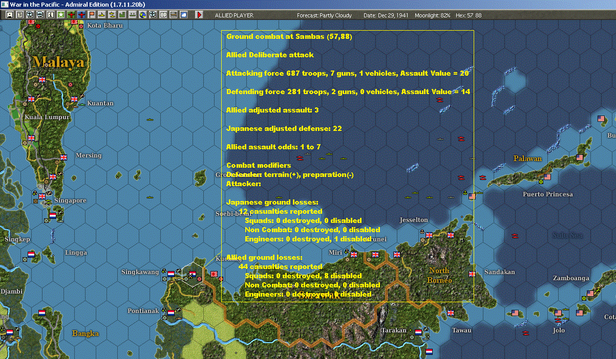
Task: Select the British flag at Singapore
Action: point(42,195)
